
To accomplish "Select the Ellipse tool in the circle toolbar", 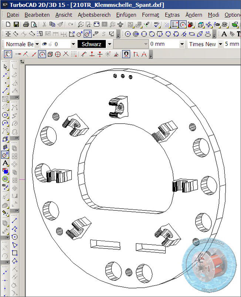I will [192, 34].
